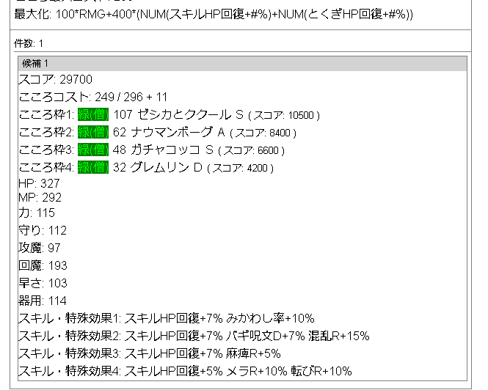Click スコア: 8400 in slot 2

pyautogui.click(x=263, y=133)
